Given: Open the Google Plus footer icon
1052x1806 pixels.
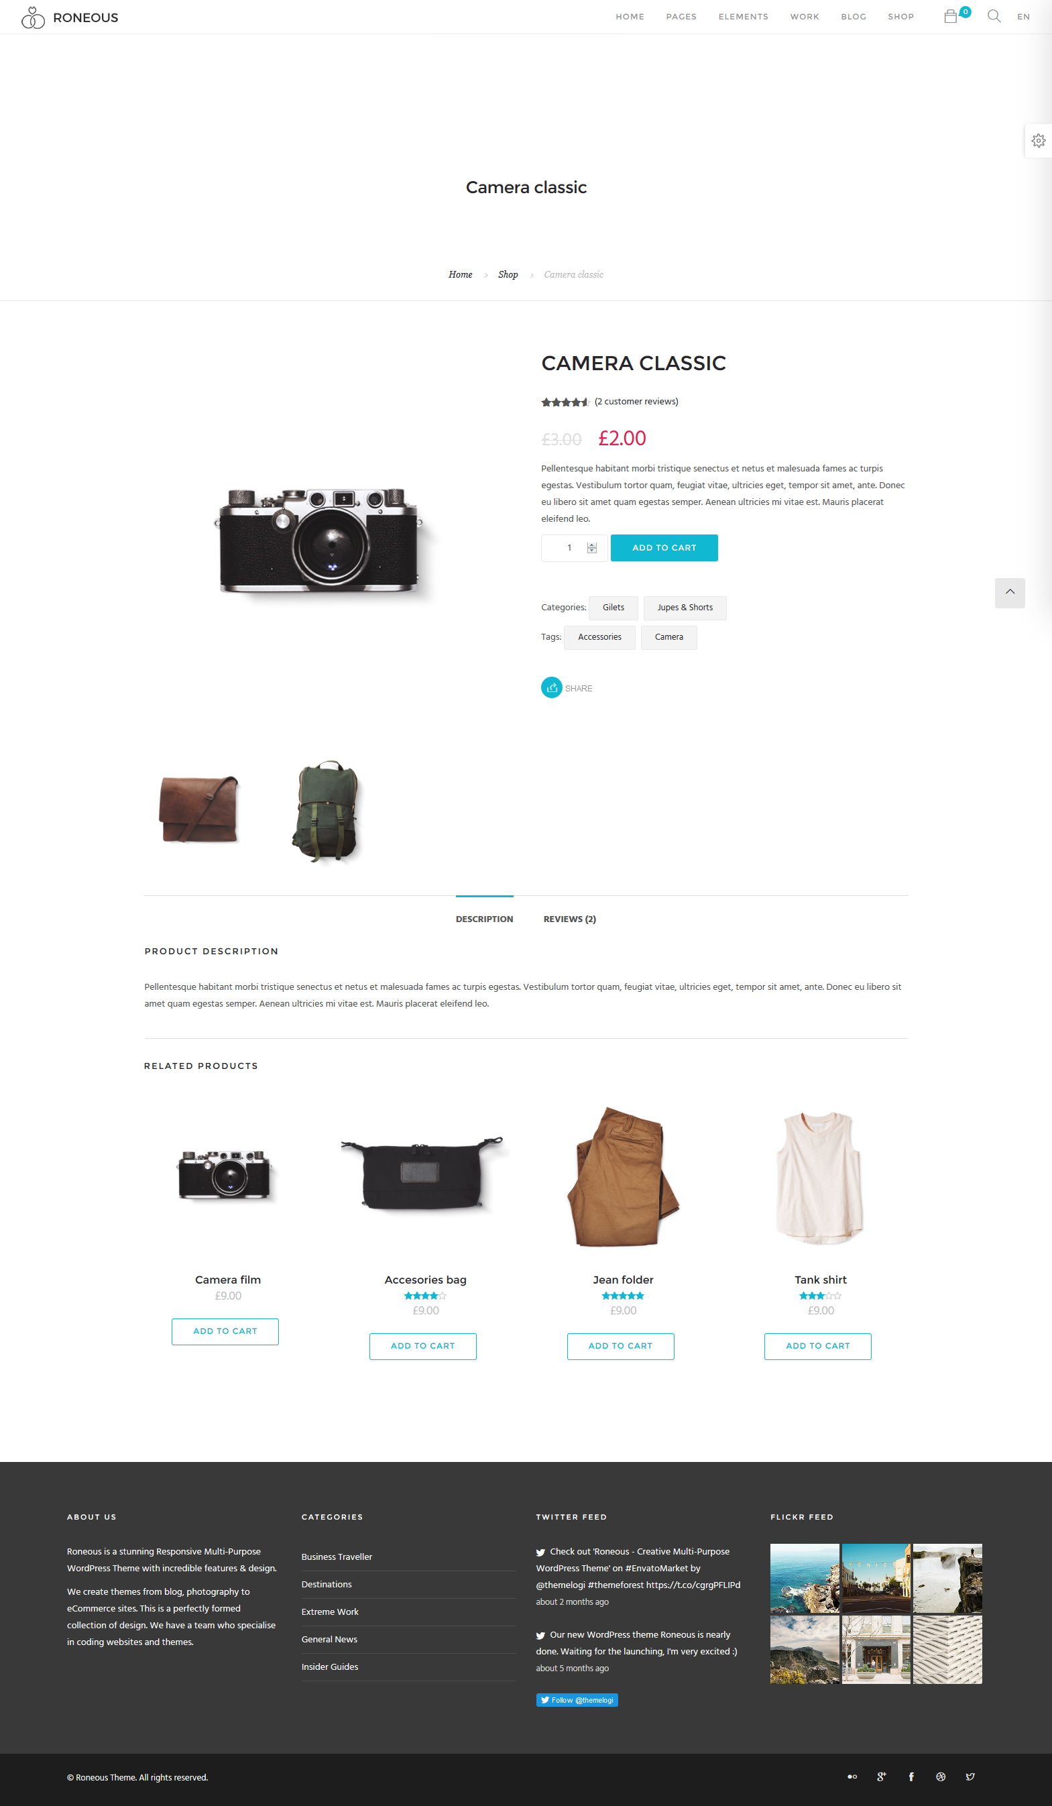Looking at the screenshot, I should click(x=882, y=1776).
